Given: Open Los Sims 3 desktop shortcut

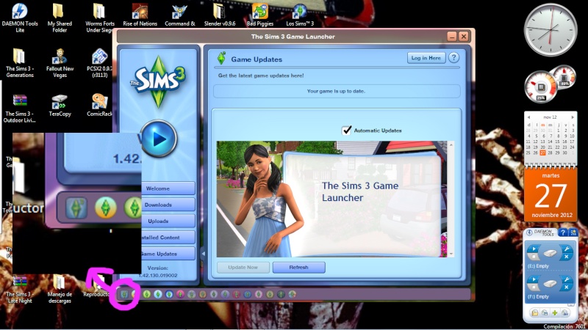Looking at the screenshot, I should (300, 15).
